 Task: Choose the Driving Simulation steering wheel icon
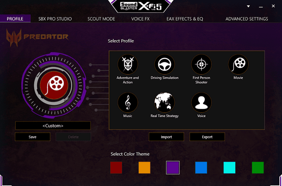click(x=165, y=64)
